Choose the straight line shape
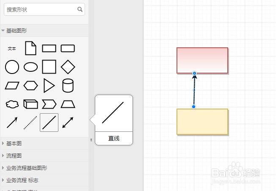 pyautogui.click(x=49, y=123)
